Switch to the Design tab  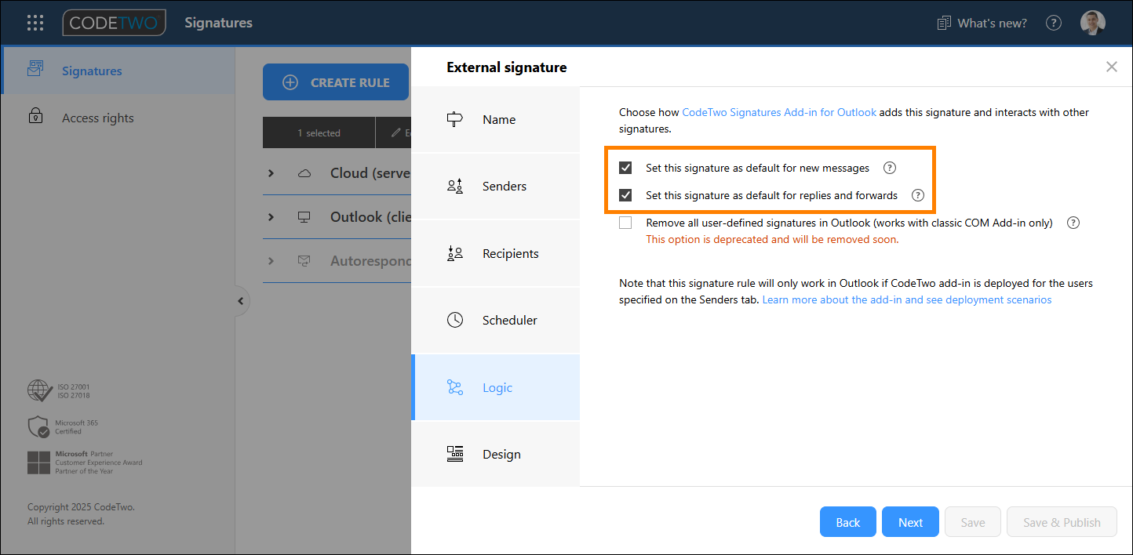[495, 454]
